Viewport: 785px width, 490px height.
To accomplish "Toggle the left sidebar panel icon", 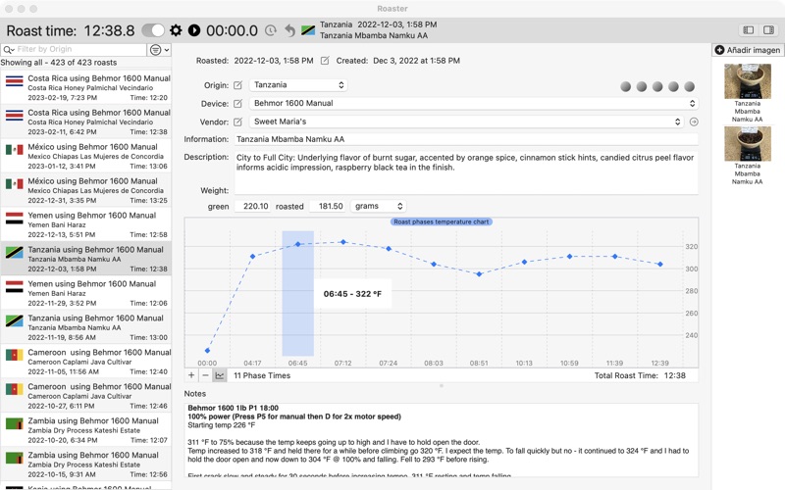I will coord(749,30).
